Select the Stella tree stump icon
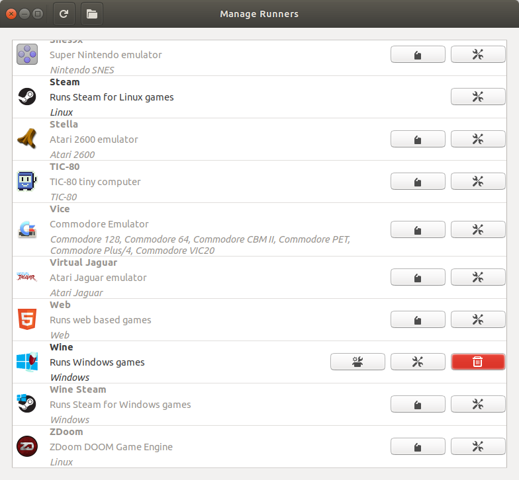Screen dimensions: 519x480 (27, 139)
